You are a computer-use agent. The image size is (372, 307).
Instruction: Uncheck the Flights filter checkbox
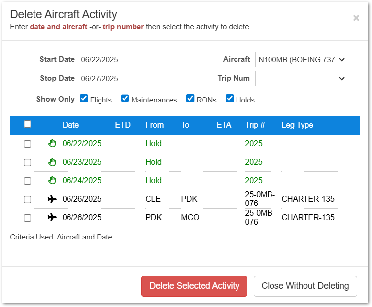tap(84, 98)
